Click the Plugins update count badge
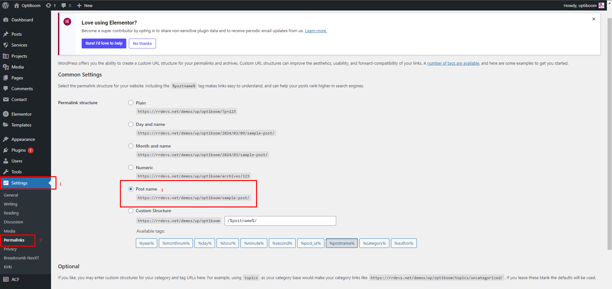The image size is (612, 289). click(x=31, y=150)
